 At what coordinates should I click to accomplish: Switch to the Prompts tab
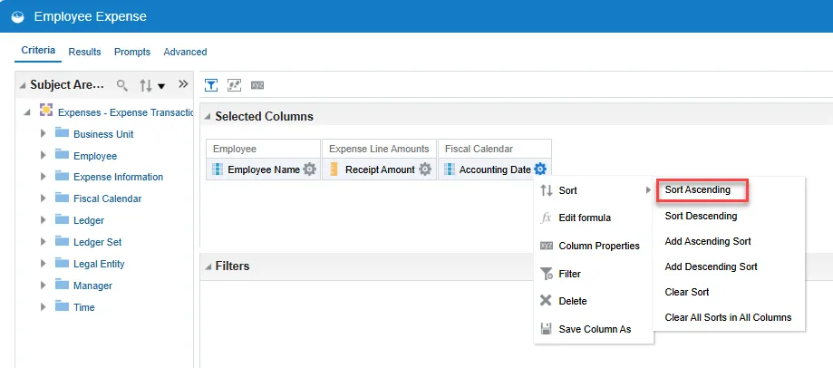tap(132, 52)
